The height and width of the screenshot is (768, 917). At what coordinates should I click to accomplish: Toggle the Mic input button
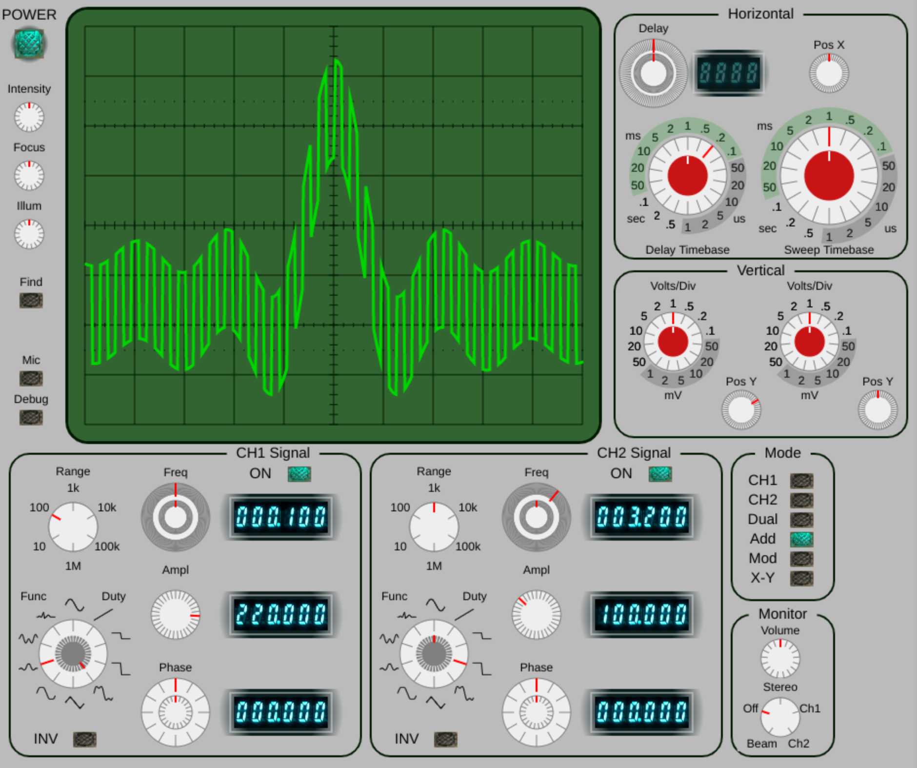click(x=31, y=379)
